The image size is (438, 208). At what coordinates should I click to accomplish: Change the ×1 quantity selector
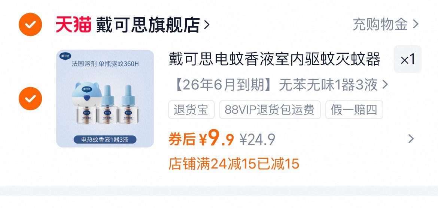pyautogui.click(x=408, y=59)
